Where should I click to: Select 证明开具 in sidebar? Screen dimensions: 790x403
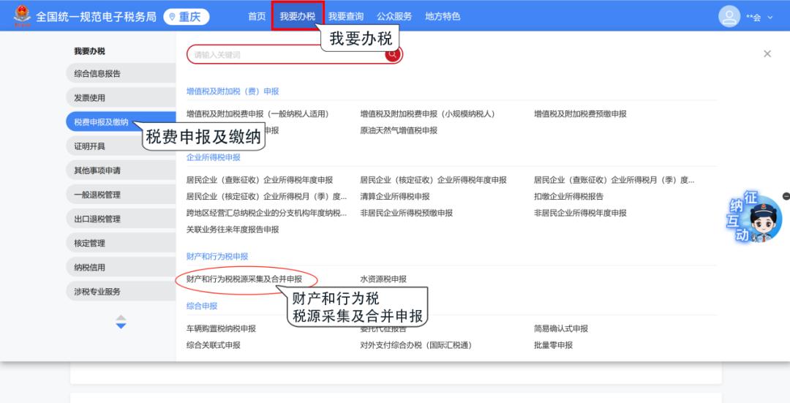pos(121,146)
